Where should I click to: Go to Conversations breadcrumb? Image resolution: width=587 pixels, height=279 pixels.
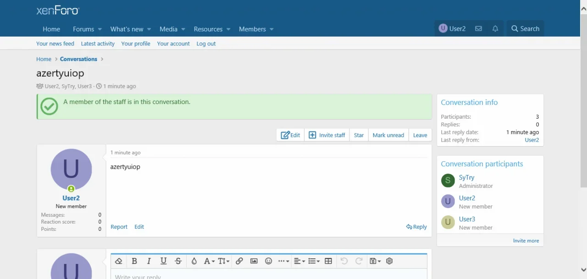coord(78,59)
